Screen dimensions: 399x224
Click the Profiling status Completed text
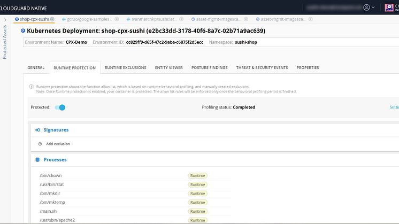(x=244, y=107)
